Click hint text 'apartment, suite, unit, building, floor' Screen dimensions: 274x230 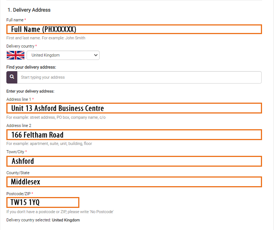point(49,143)
